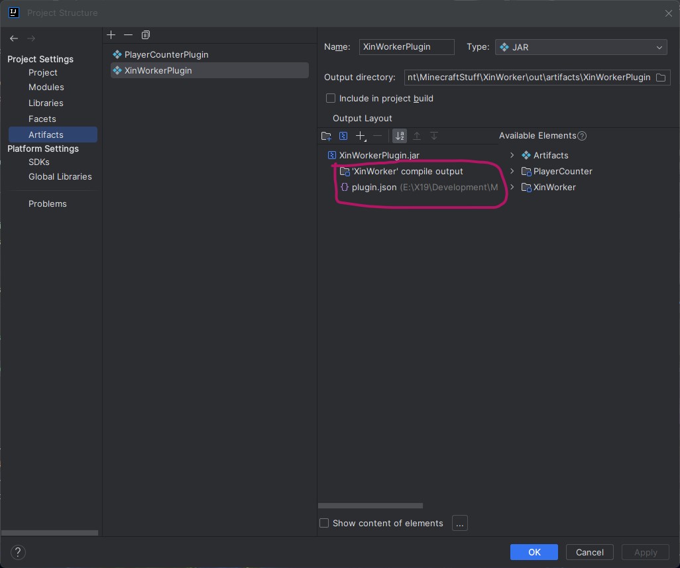Click the Output Layout tab label
Viewport: 680px width, 568px height.
click(363, 119)
